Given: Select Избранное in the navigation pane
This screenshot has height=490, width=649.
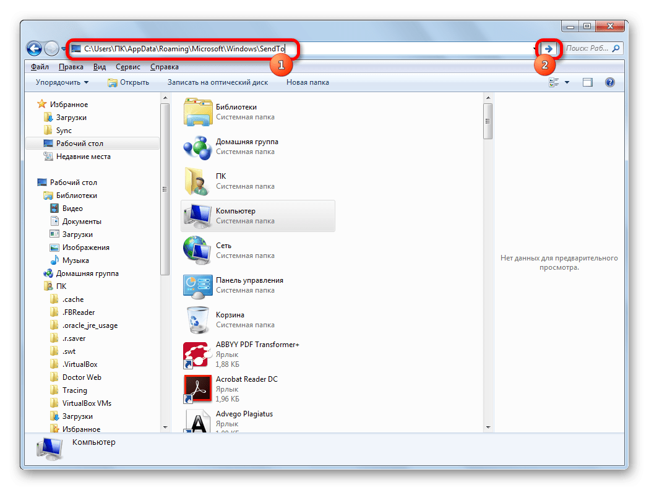Looking at the screenshot, I should (x=62, y=105).
